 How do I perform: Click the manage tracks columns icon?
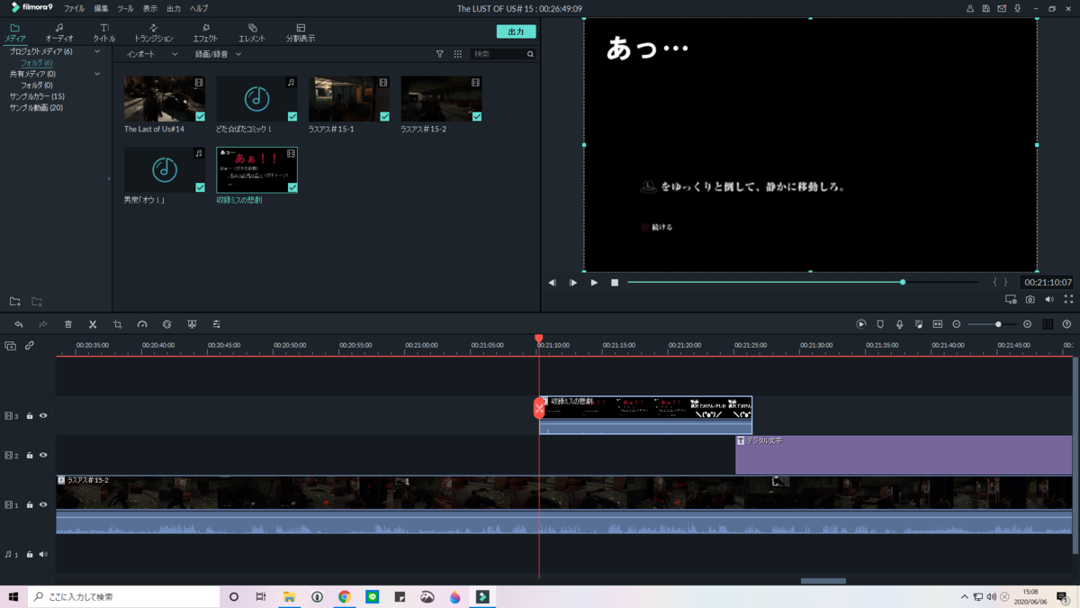tap(1048, 324)
